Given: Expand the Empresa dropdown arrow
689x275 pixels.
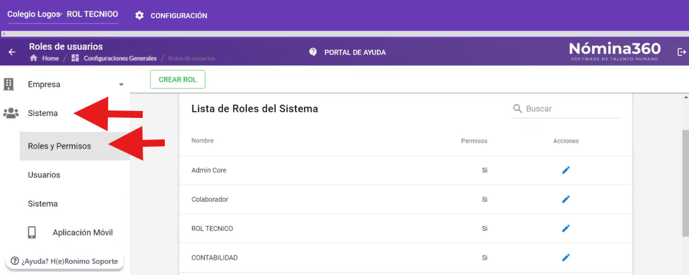Looking at the screenshot, I should click(x=122, y=85).
